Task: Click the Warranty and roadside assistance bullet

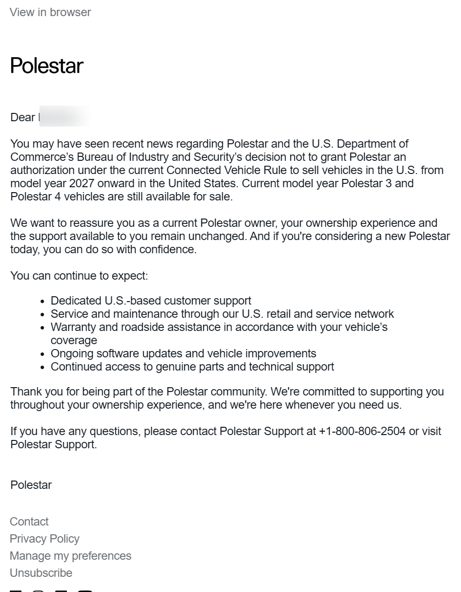Action: (x=219, y=333)
